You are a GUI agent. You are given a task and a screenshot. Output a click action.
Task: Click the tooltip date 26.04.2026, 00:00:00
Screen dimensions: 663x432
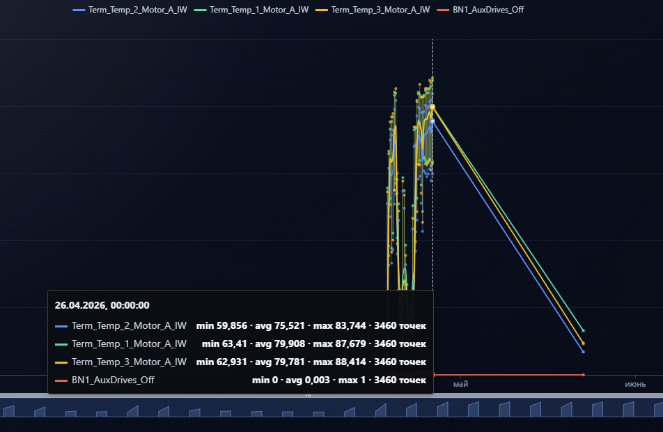[x=102, y=305]
